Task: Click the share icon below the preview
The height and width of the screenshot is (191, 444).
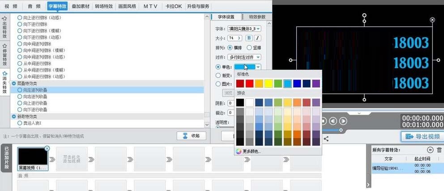Action: click(326, 139)
